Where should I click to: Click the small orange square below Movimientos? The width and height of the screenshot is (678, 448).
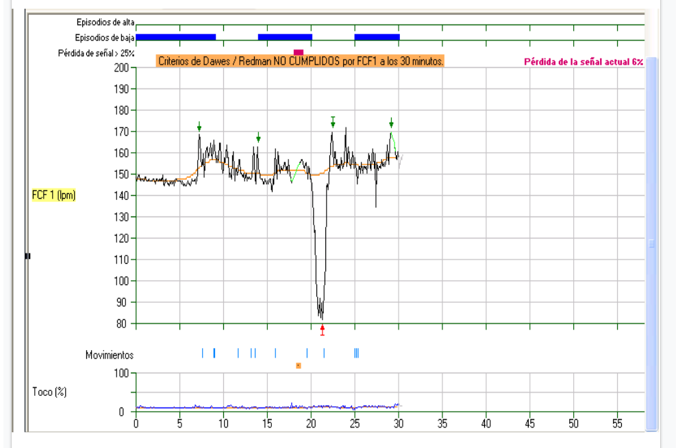tap(298, 366)
